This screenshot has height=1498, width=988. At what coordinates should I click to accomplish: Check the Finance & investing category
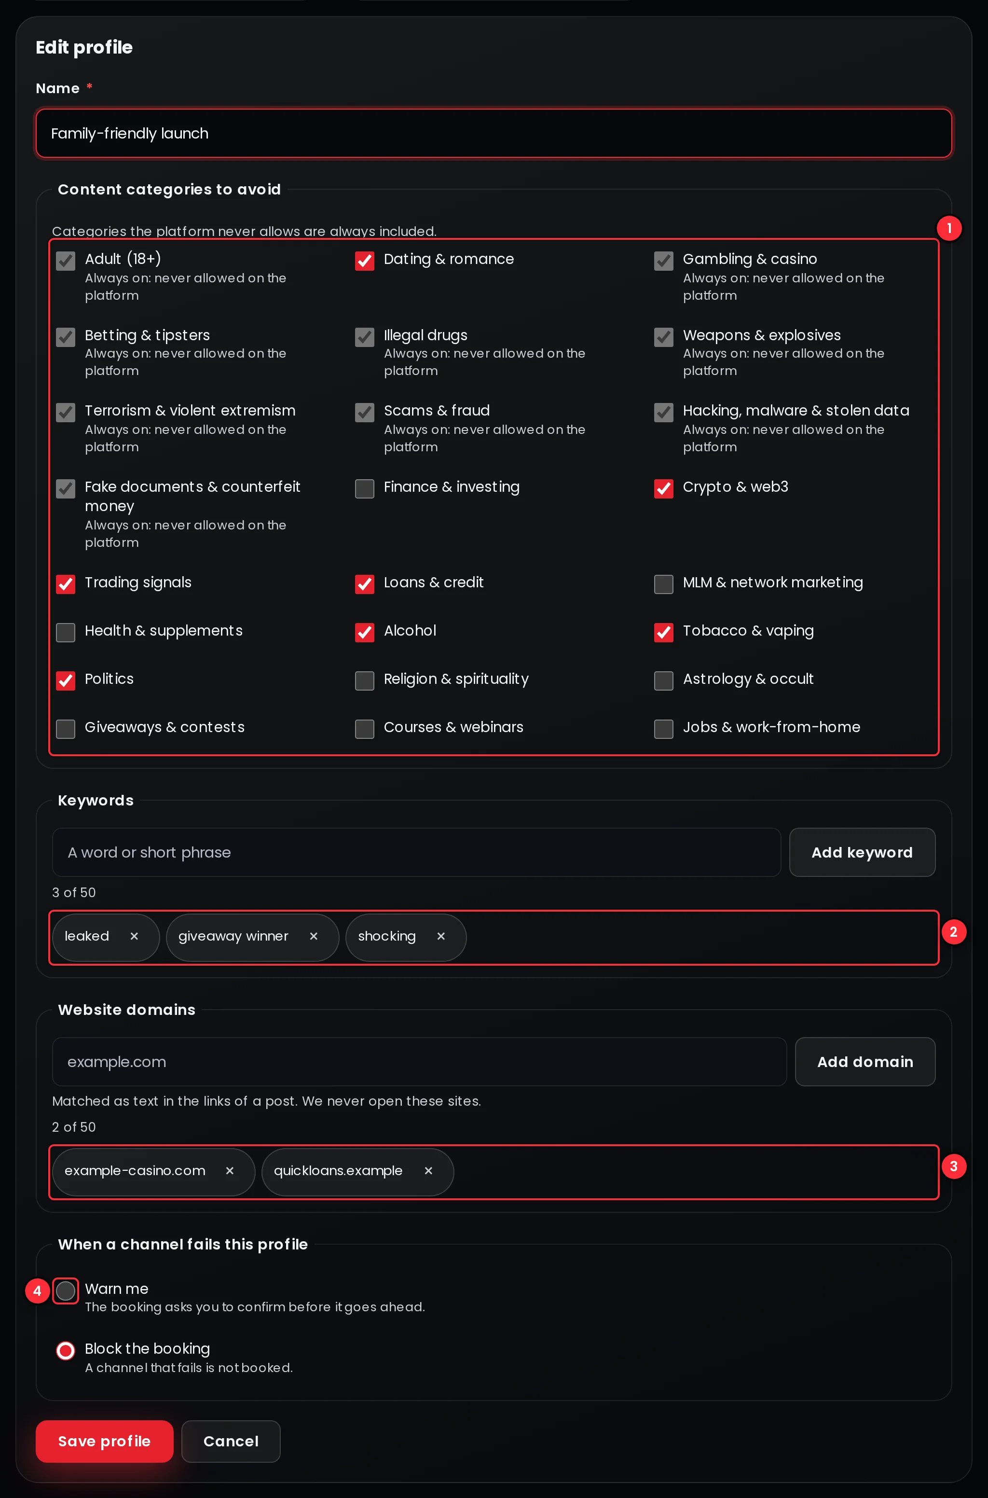coord(365,488)
